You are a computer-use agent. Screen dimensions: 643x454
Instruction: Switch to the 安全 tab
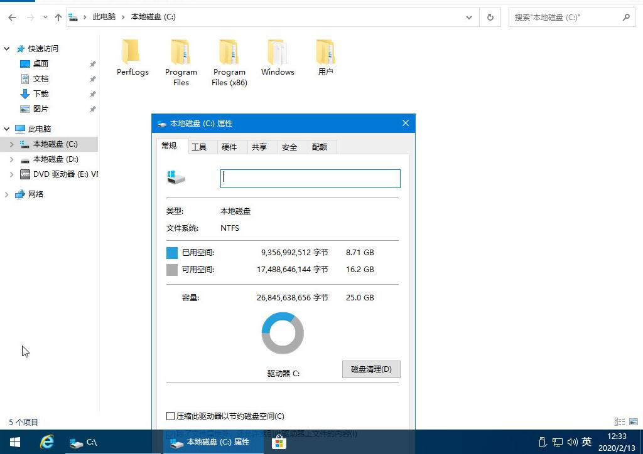289,147
